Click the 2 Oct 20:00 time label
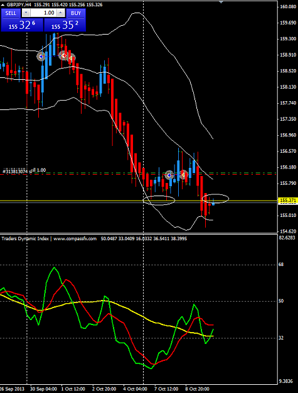This screenshot has height=393, width=298. pos(105,389)
